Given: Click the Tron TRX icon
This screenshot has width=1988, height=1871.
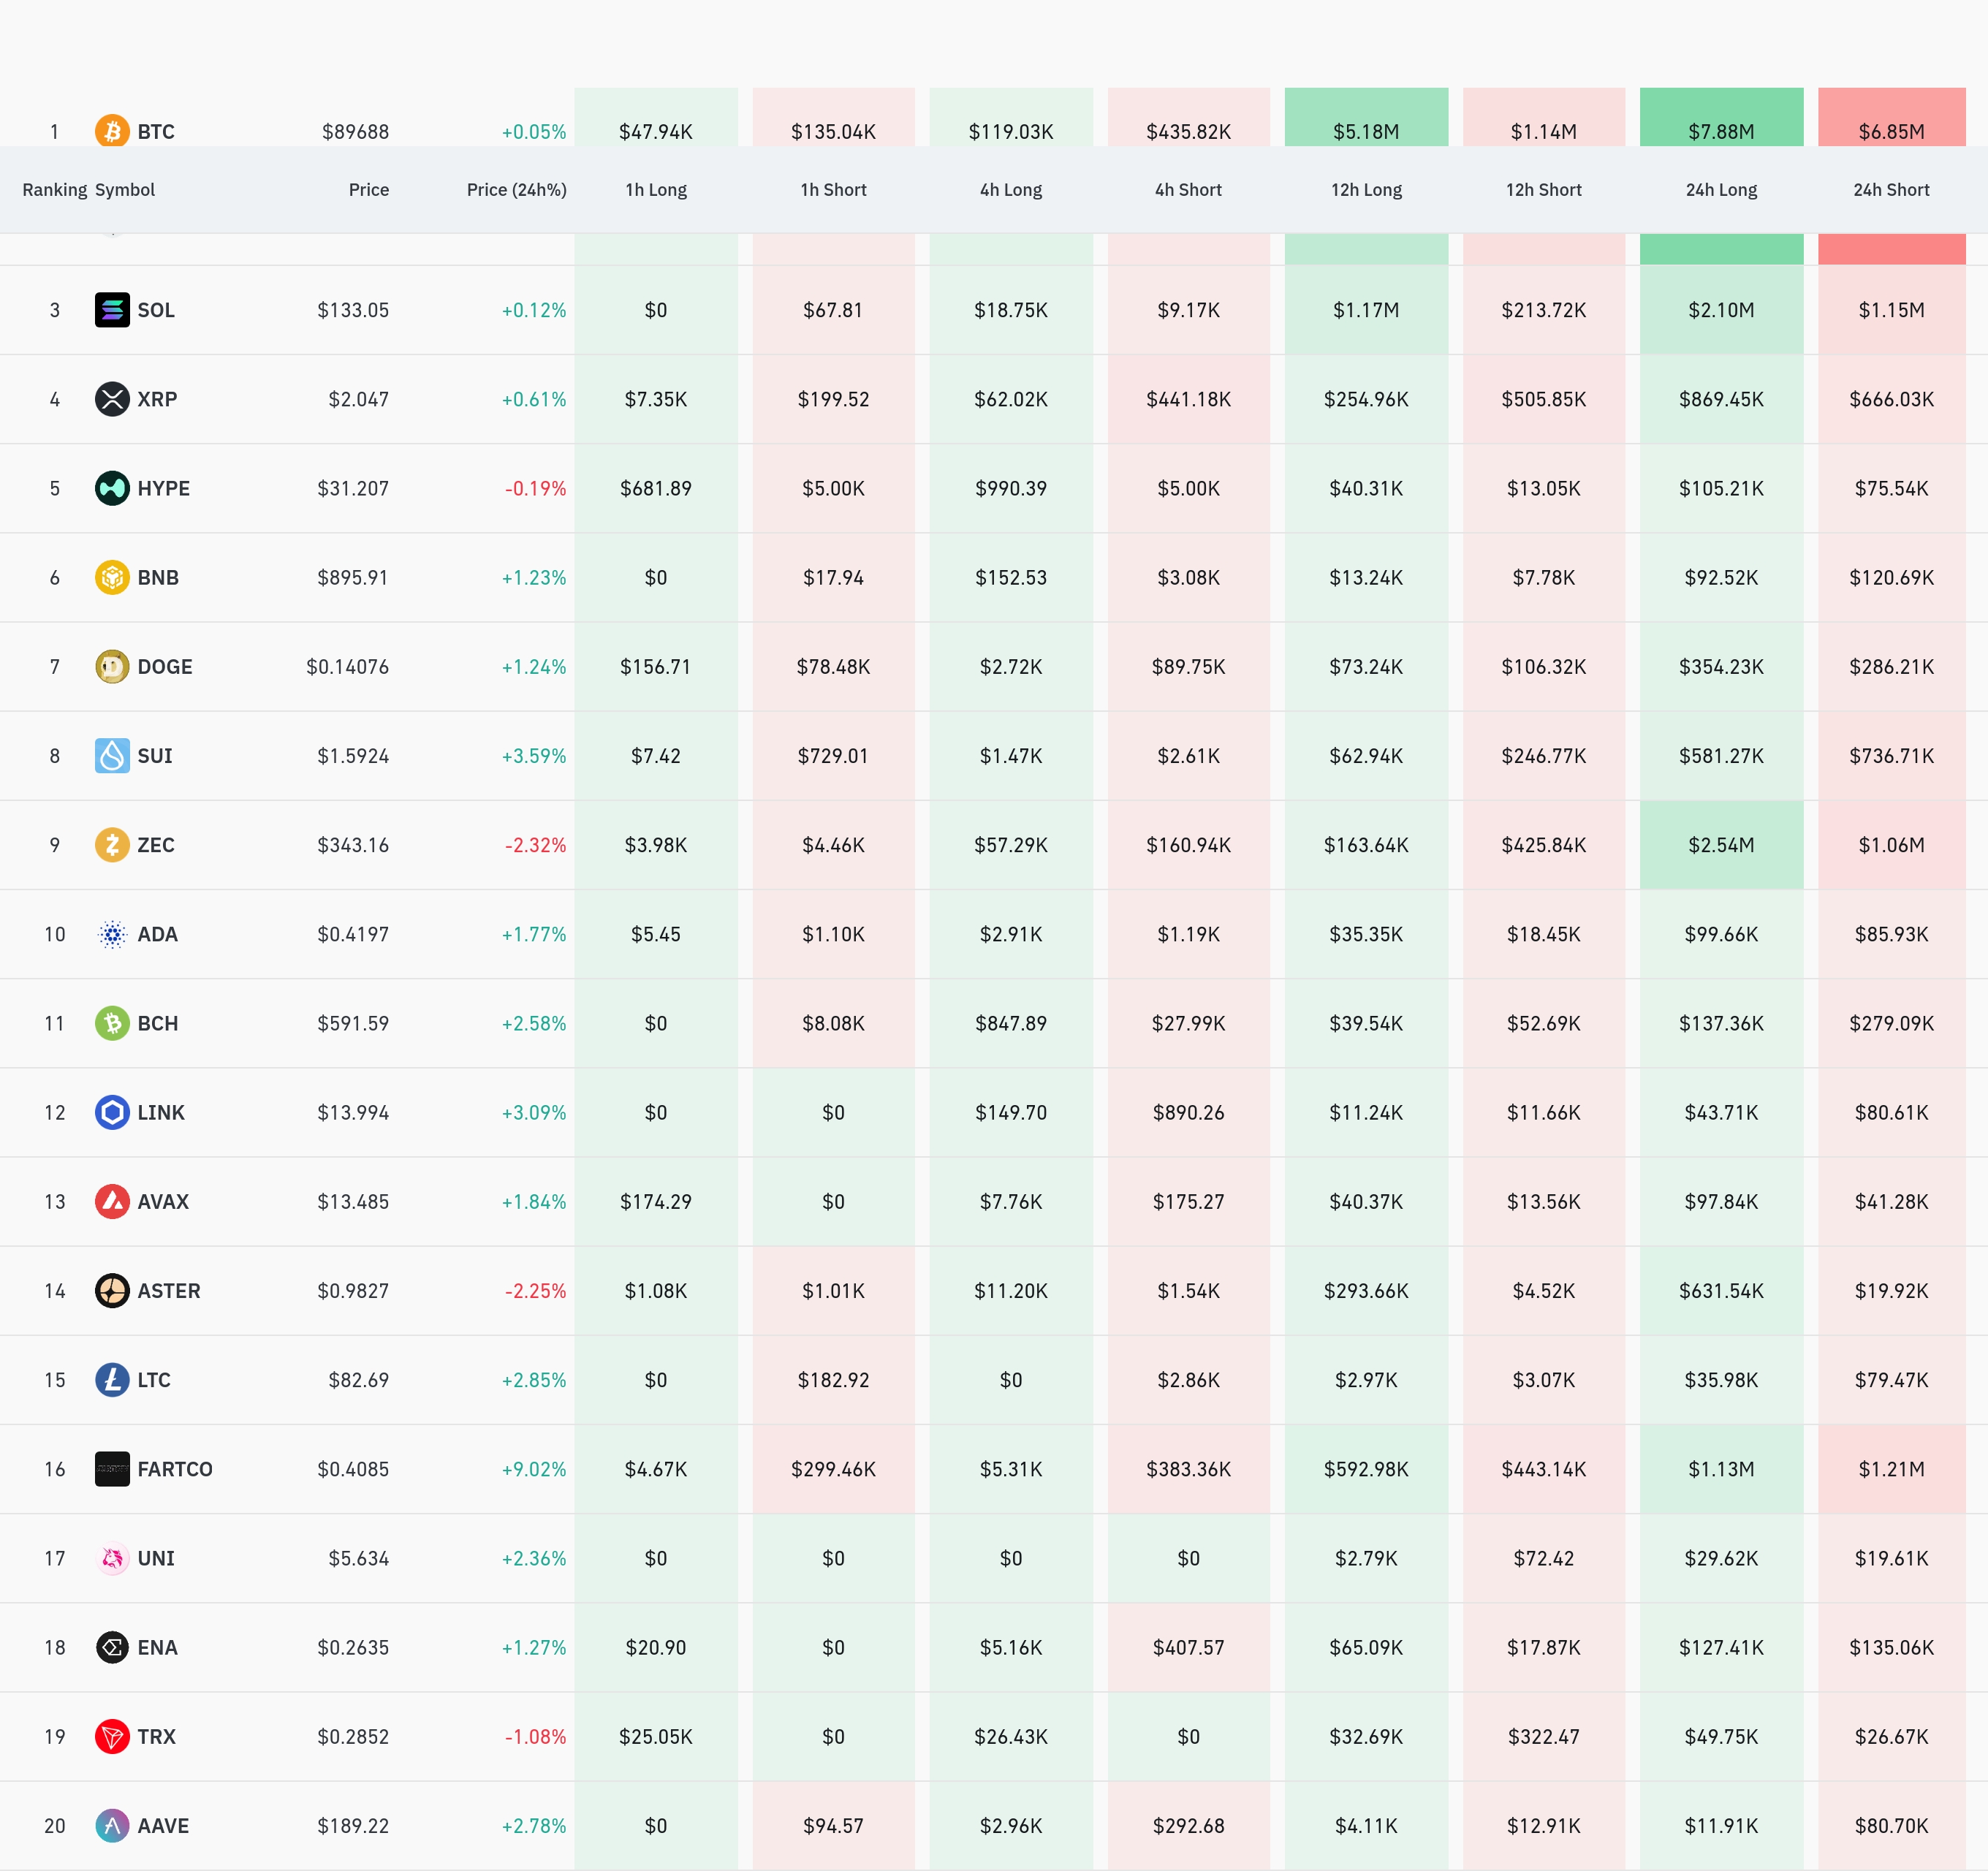Looking at the screenshot, I should click(112, 1736).
